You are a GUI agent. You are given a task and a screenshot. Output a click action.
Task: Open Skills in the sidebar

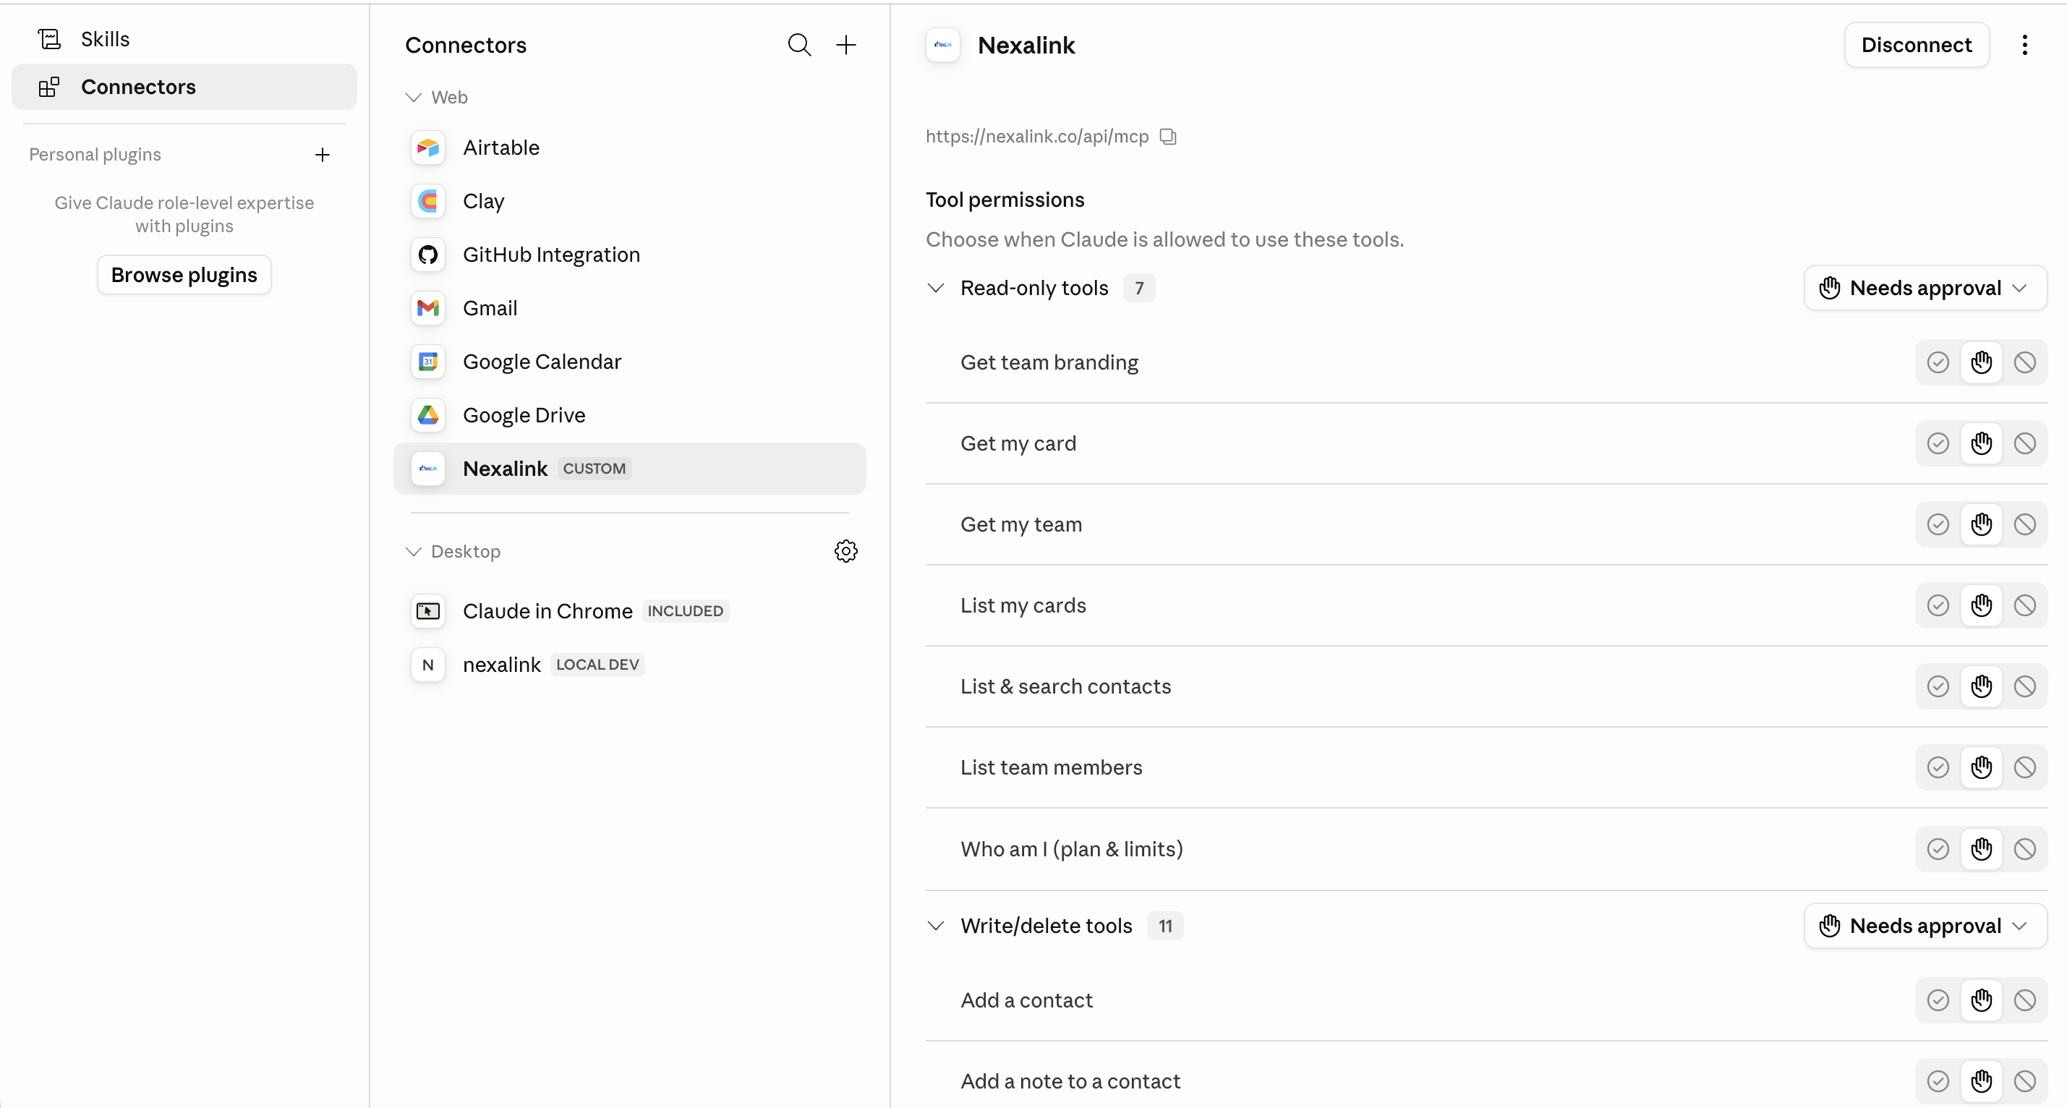pos(184,38)
